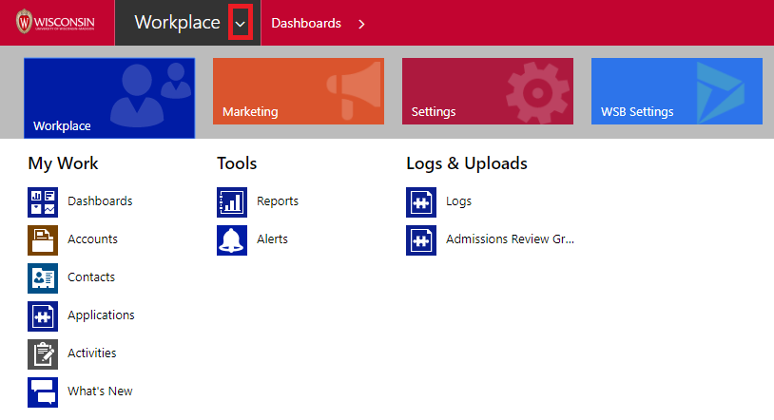The height and width of the screenshot is (420, 774).
Task: Click the Wisconsin university logo
Action: click(x=56, y=23)
